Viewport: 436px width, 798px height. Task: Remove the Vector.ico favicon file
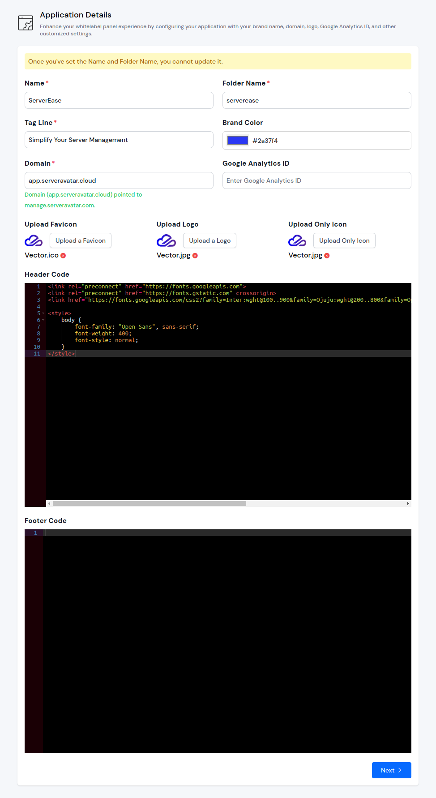pyautogui.click(x=63, y=256)
